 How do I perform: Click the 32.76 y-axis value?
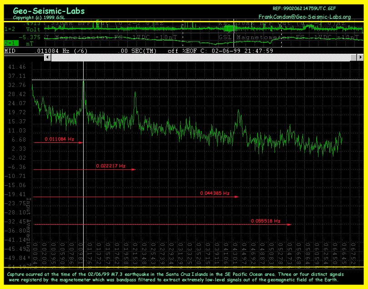17,85
